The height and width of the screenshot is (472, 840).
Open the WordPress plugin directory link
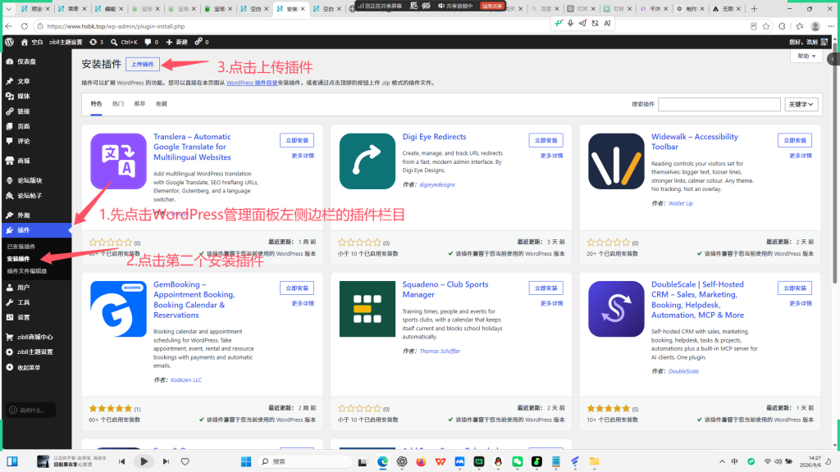click(x=252, y=83)
